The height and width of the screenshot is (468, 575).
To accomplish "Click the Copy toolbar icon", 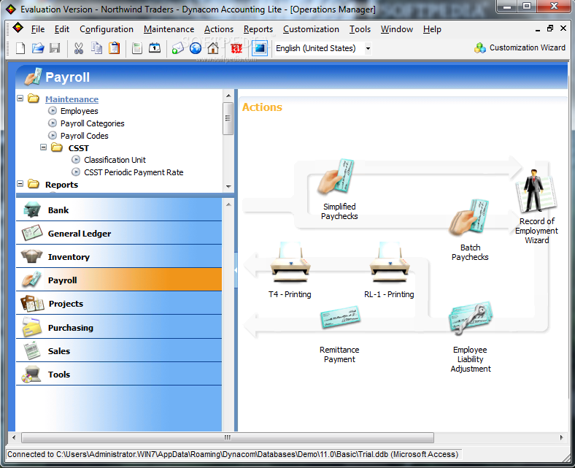I will [x=96, y=48].
